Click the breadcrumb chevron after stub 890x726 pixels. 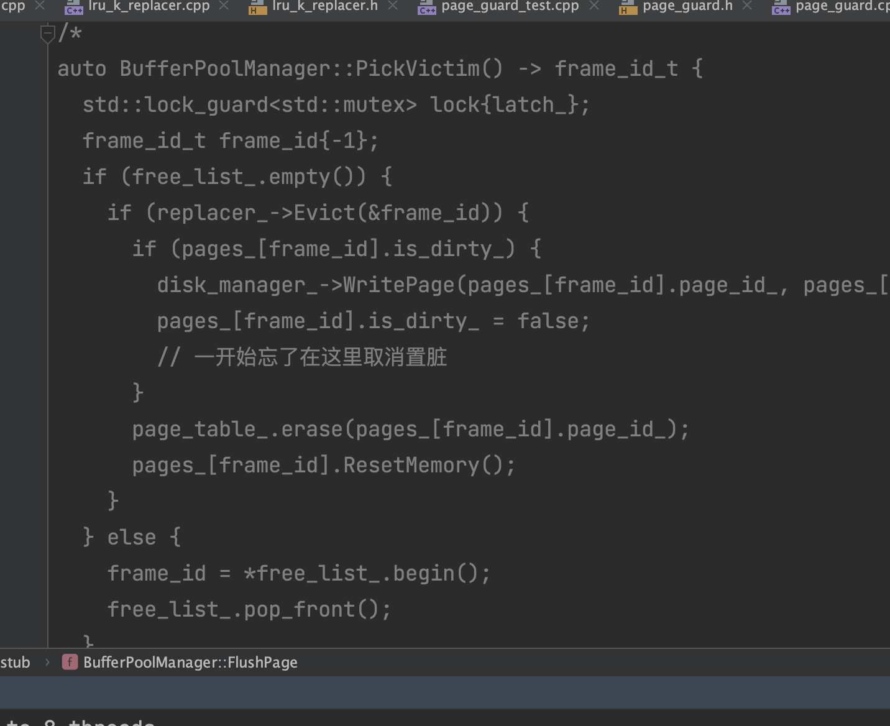click(47, 663)
